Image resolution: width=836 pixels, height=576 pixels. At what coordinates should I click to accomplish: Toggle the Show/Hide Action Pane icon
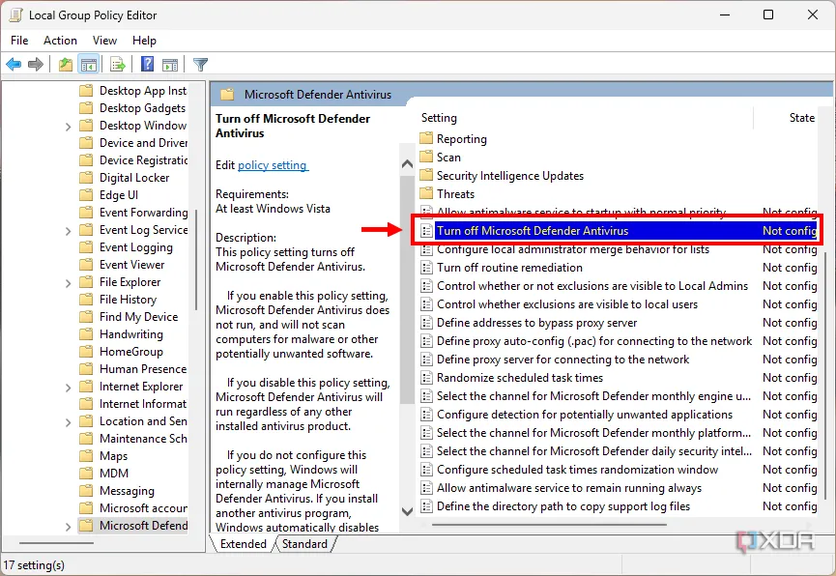click(x=170, y=65)
